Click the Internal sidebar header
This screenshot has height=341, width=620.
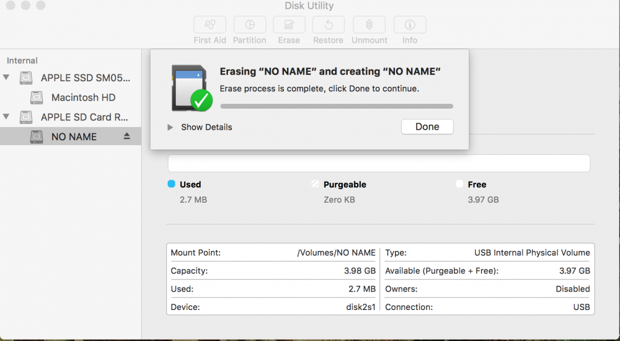click(22, 61)
